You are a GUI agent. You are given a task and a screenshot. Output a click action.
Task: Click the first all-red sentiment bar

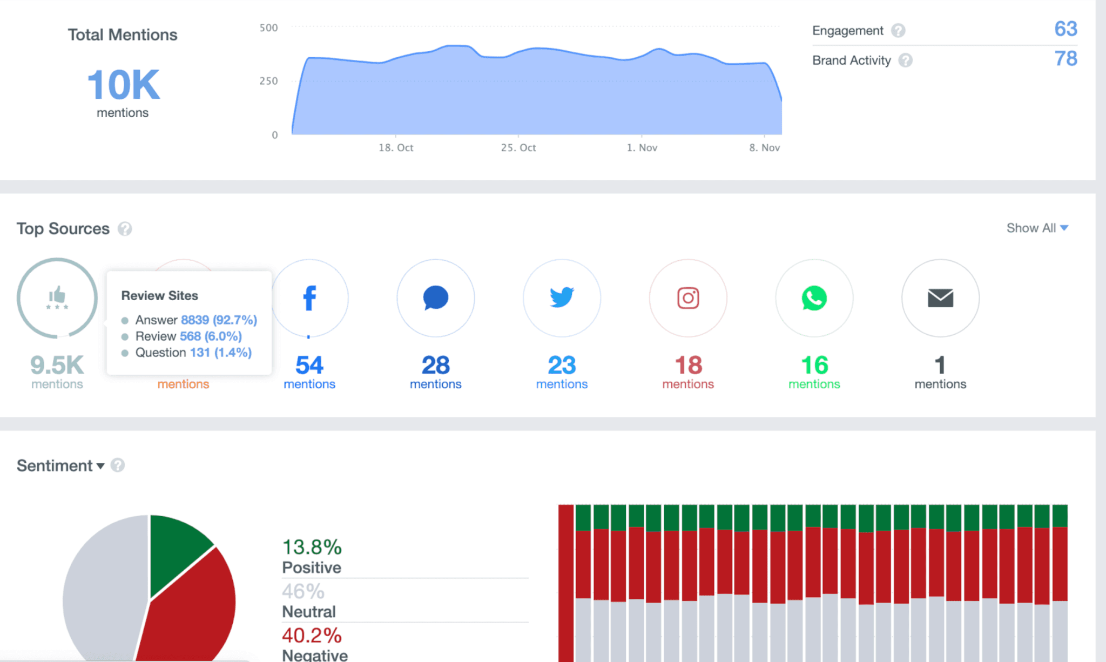tap(565, 583)
